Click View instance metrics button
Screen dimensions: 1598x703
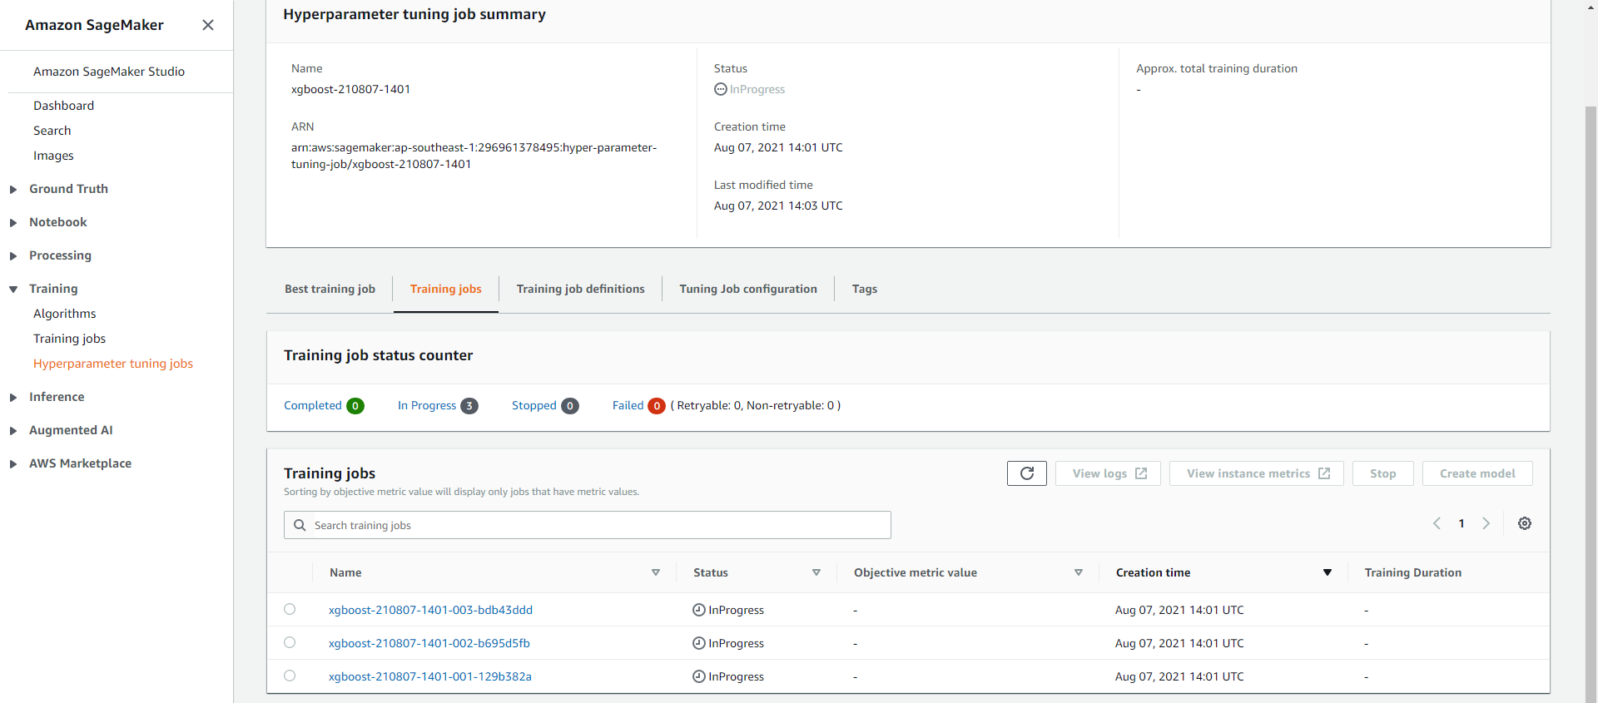1257,473
